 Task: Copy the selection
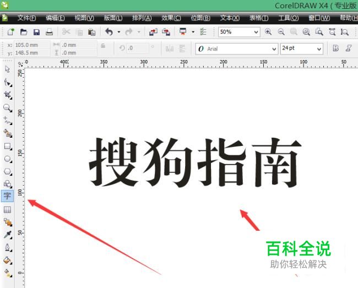(x=79, y=32)
